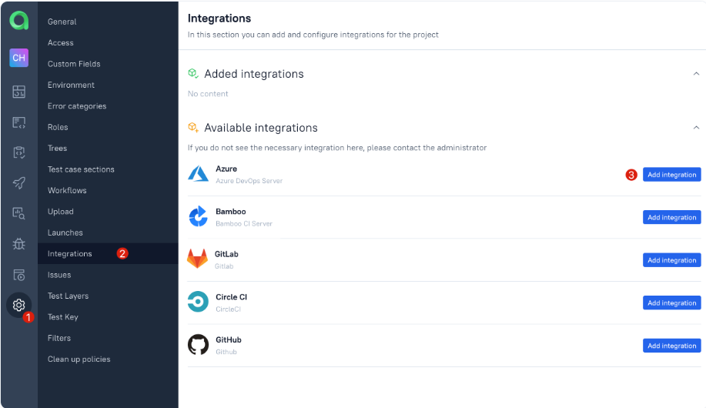Open the CH project avatar
Viewport: 706px width, 408px height.
[19, 58]
